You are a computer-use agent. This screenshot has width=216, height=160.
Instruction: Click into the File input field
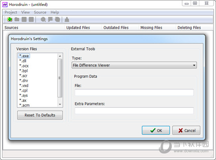134,92
